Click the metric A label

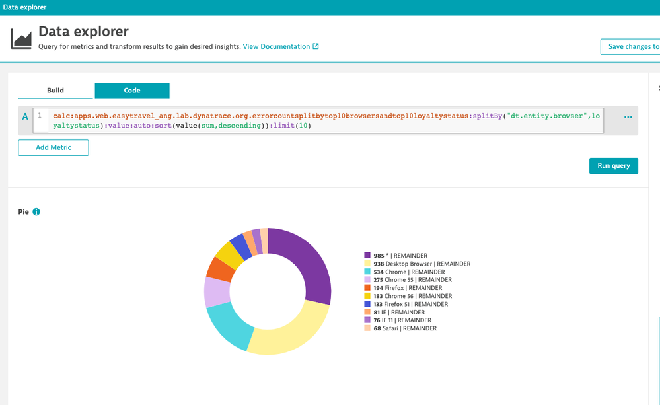click(x=25, y=117)
